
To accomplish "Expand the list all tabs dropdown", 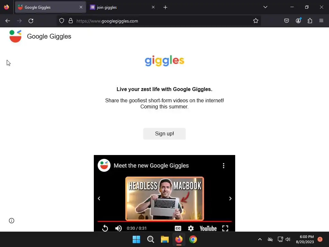I will [x=265, y=7].
